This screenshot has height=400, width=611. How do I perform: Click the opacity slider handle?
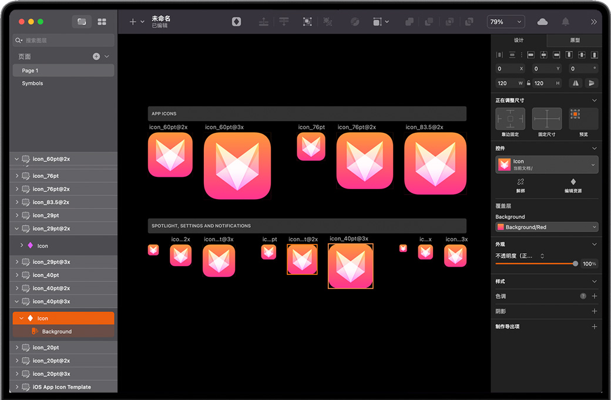(575, 264)
